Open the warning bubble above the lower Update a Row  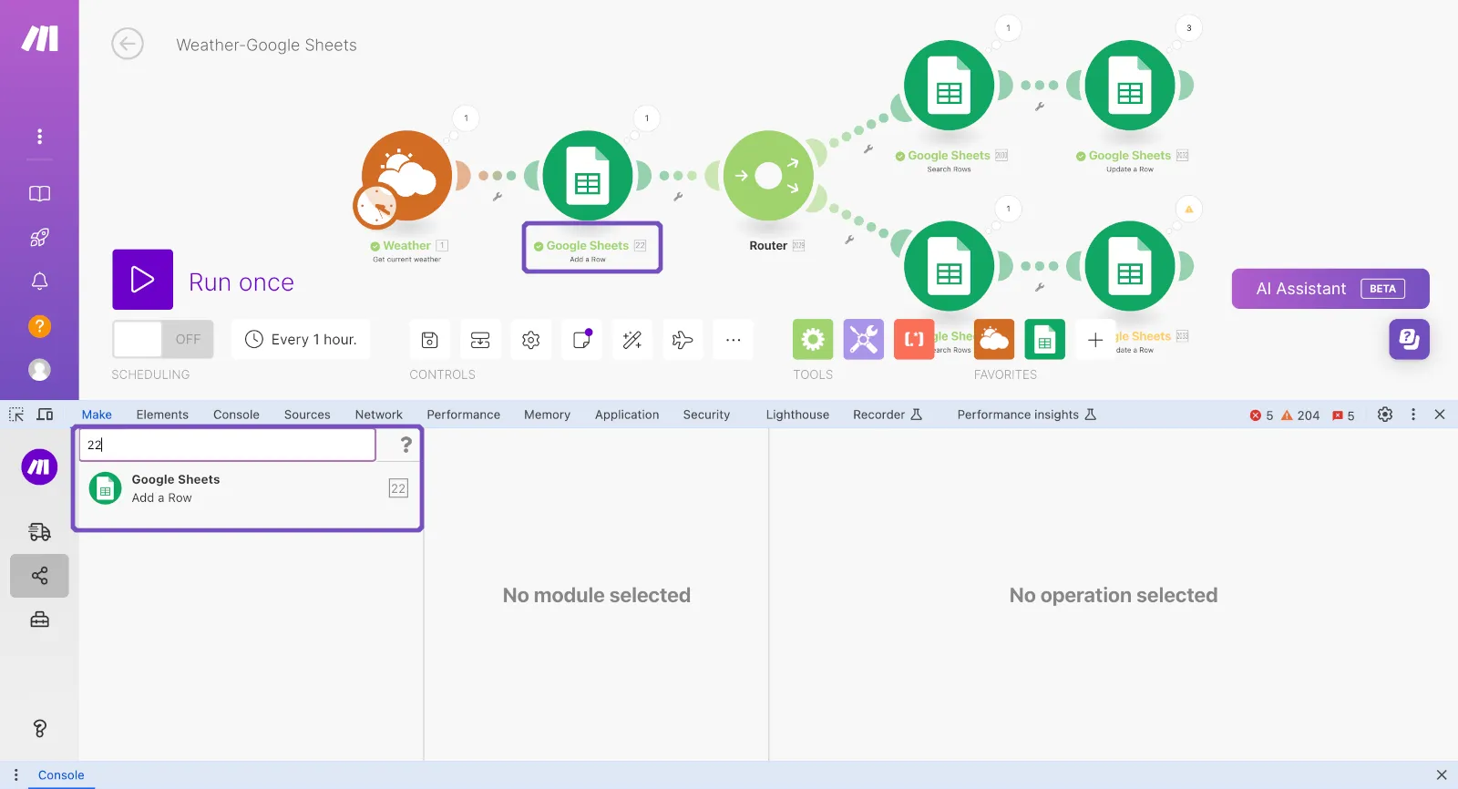[1188, 209]
